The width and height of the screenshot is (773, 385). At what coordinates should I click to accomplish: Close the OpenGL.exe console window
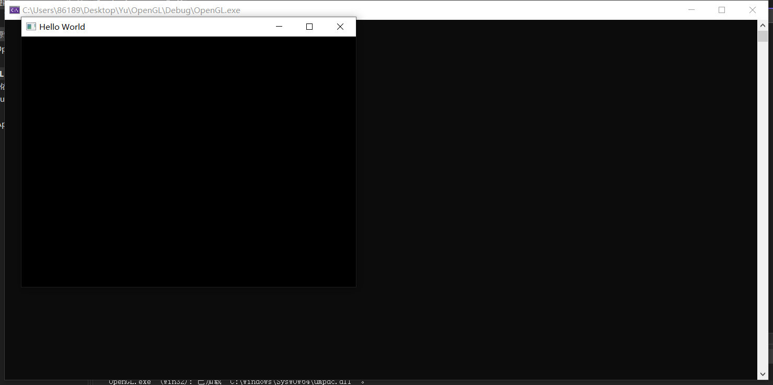753,10
